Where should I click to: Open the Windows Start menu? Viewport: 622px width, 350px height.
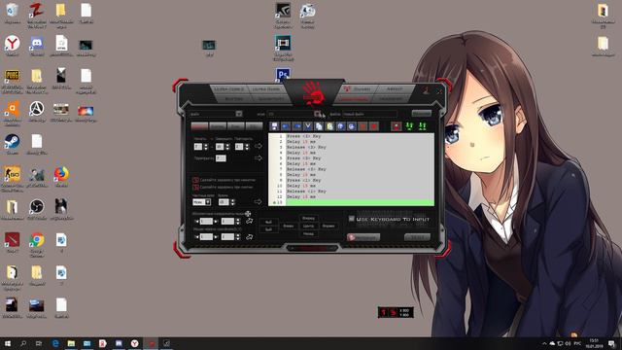[8, 343]
